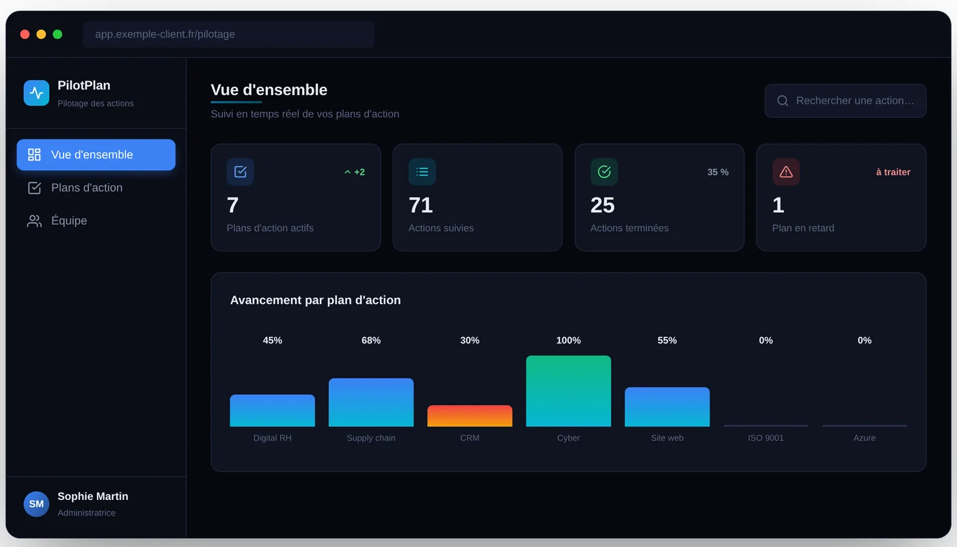957x547 pixels.
Task: Click the green checkmark circle icon
Action: 604,172
